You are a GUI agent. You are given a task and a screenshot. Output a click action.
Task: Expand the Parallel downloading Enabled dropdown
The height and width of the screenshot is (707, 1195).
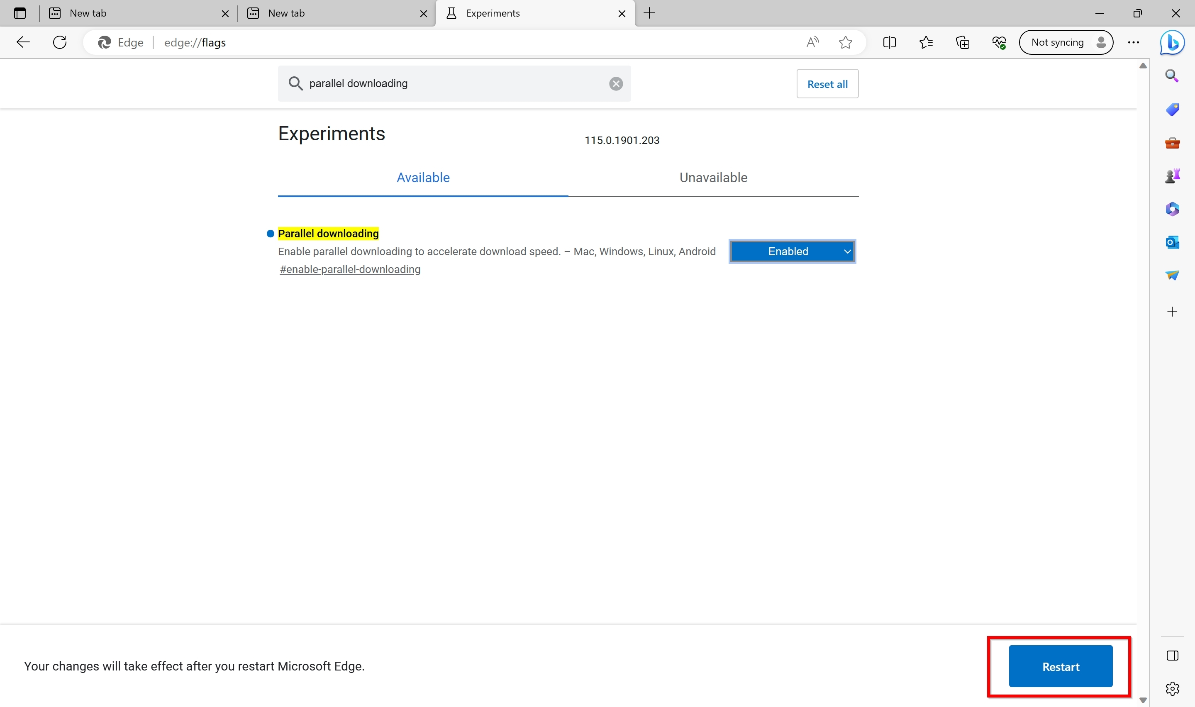tap(792, 251)
